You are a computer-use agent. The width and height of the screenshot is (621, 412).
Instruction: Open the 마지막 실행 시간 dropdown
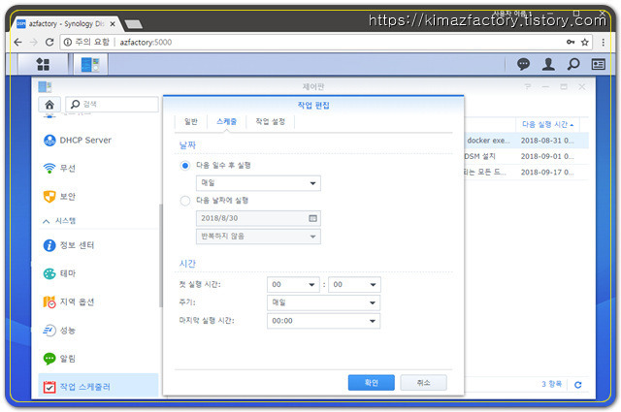(x=323, y=321)
